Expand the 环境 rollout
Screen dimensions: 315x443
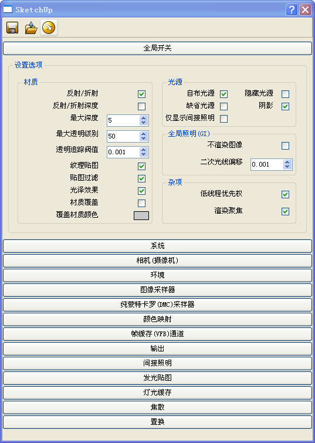click(x=157, y=275)
